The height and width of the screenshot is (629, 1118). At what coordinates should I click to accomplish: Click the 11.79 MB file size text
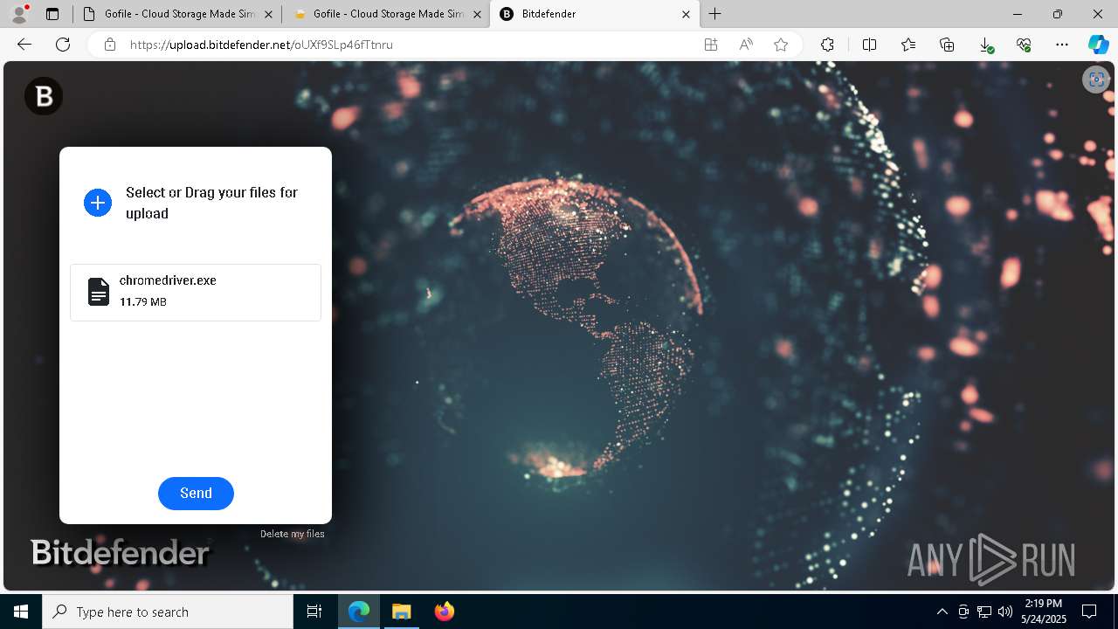[x=143, y=301]
